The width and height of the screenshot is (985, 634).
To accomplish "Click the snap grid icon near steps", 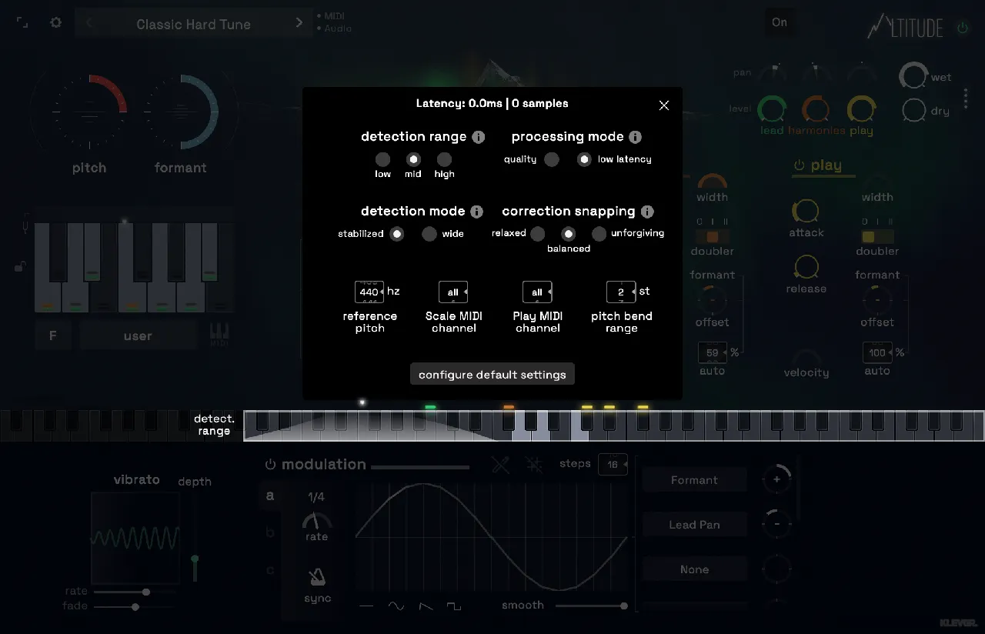I will (534, 464).
